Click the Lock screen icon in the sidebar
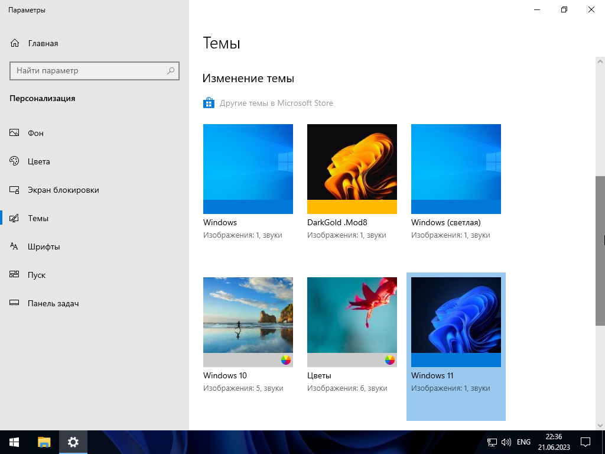Viewport: 605px width, 454px height. [15, 190]
